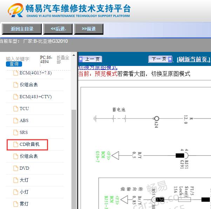Switch view with 切换为原图模式 link
The image size is (211, 209).
[98, 68]
